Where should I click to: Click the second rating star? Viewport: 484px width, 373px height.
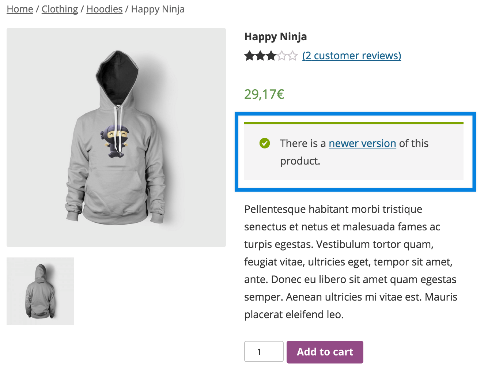point(260,56)
